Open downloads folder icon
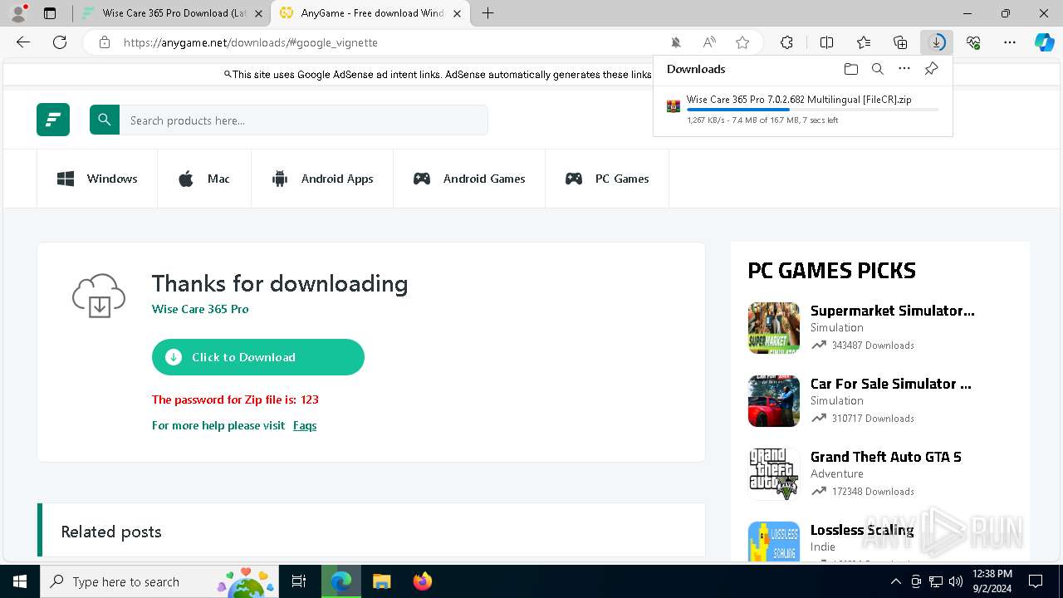 (x=850, y=69)
